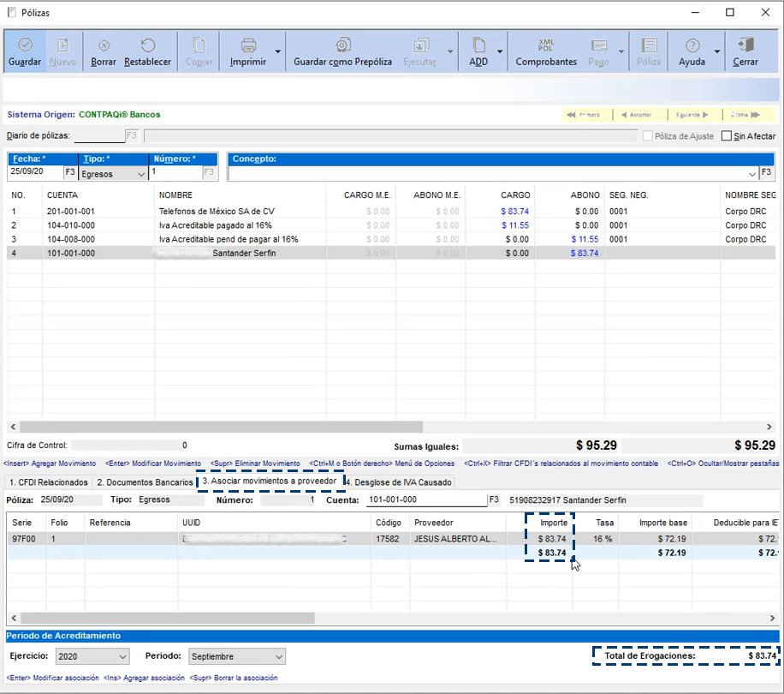This screenshot has height=694, width=784.
Task: Click Guardar como Prepóliza icon
Action: 342,45
